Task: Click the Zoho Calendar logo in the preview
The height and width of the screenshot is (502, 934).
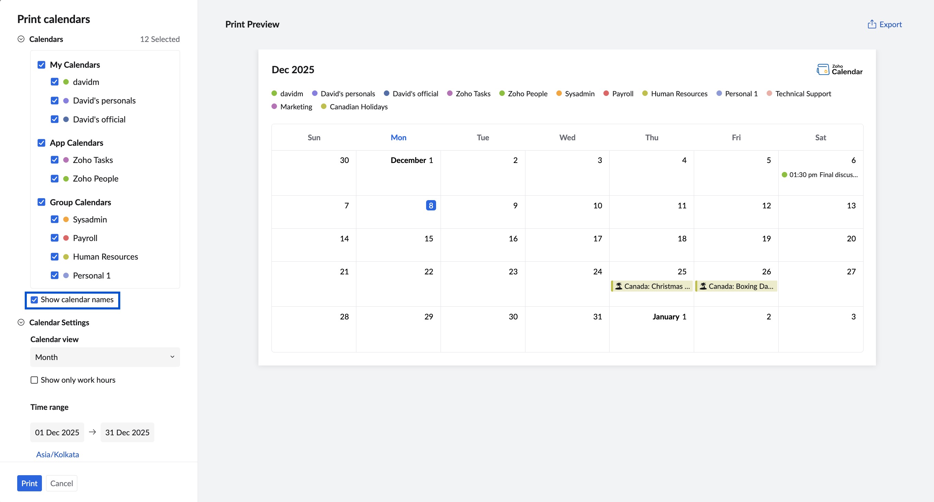Action: click(840, 69)
